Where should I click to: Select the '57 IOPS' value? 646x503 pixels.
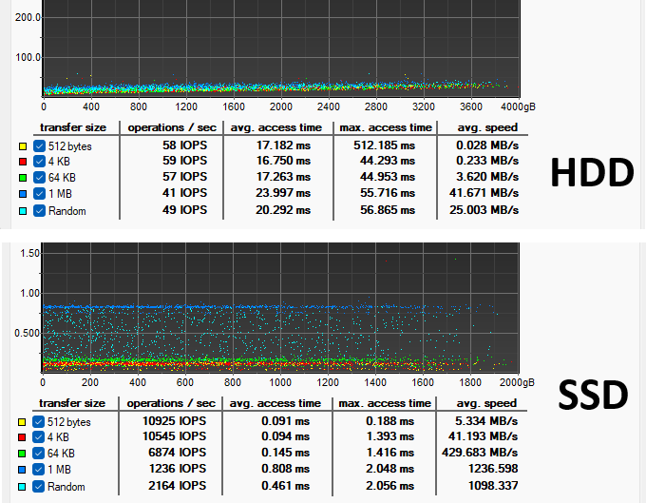184,177
